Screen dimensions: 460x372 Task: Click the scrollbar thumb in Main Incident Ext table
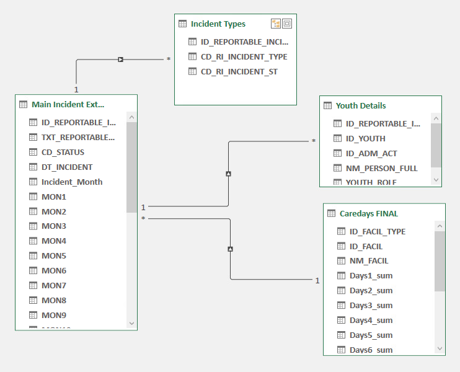[131, 167]
